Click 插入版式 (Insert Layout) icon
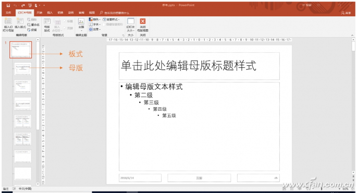Image resolution: width=357 pixels, height=193 pixels. (20, 23)
